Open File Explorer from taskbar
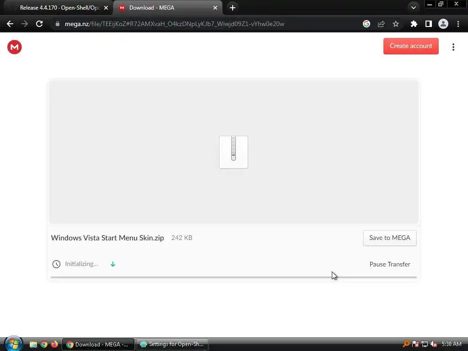This screenshot has width=468, height=351. point(33,345)
